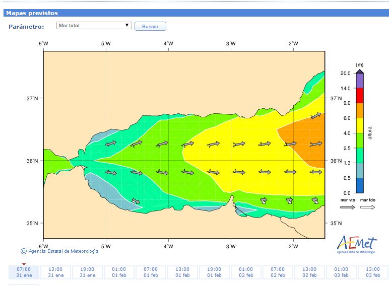Click the Buscar button
The height and width of the screenshot is (286, 389).
pos(150,26)
